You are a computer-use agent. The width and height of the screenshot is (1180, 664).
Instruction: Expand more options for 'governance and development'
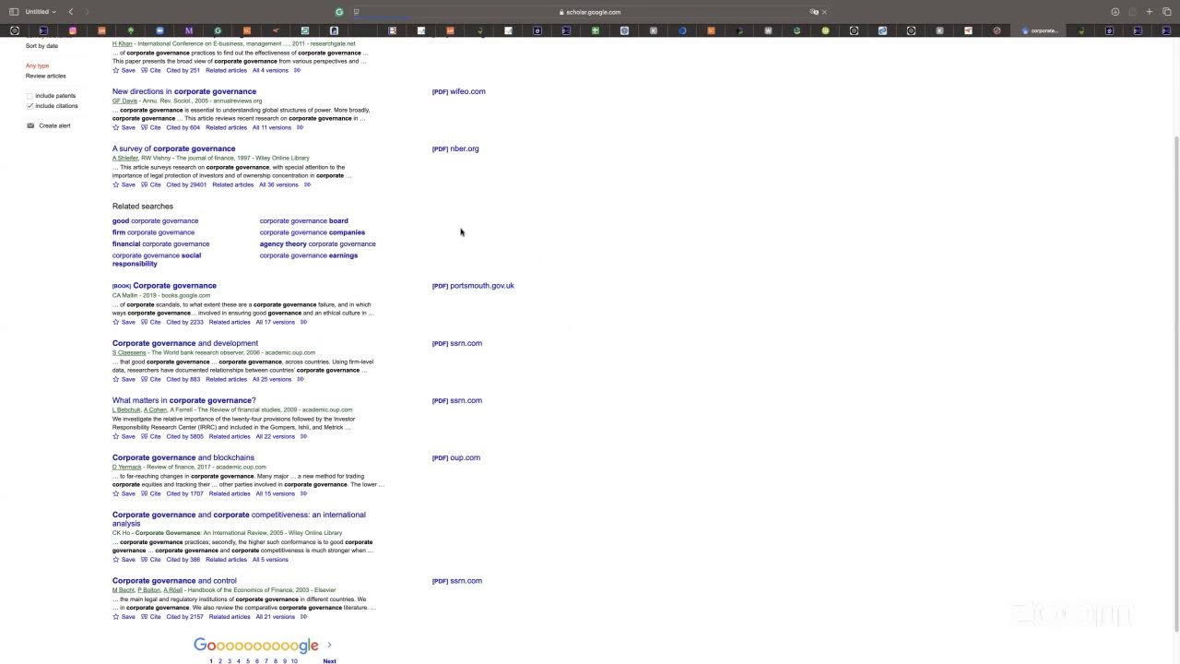coord(300,379)
